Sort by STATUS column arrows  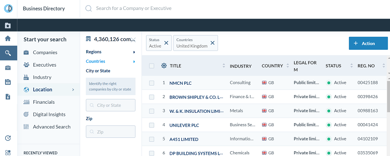[x=351, y=66]
